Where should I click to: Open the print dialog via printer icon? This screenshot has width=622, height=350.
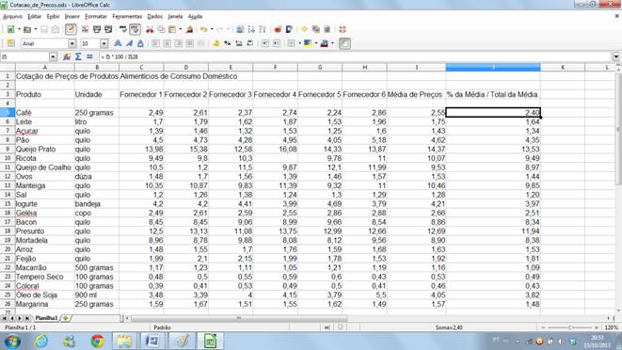click(97, 29)
